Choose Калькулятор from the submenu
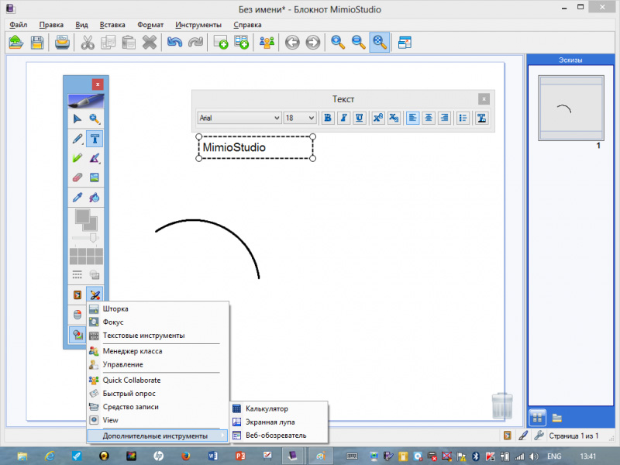This screenshot has height=465, width=620. tap(267, 408)
